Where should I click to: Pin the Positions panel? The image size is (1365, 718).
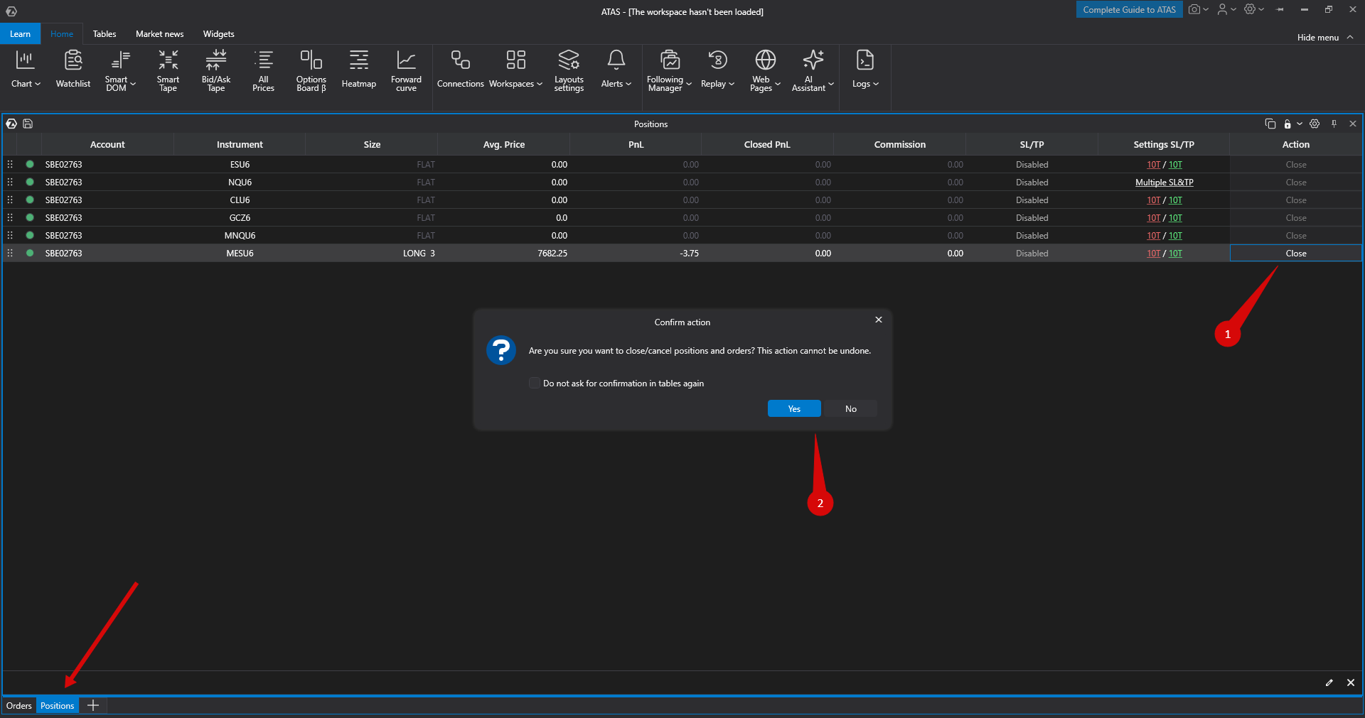[x=1334, y=124]
